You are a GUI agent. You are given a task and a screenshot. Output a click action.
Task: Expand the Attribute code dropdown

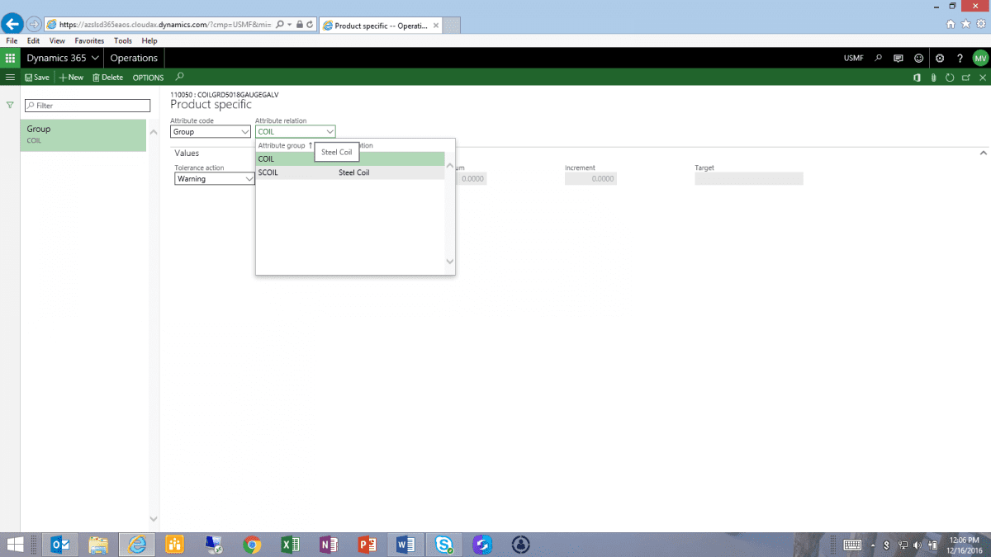(x=244, y=132)
